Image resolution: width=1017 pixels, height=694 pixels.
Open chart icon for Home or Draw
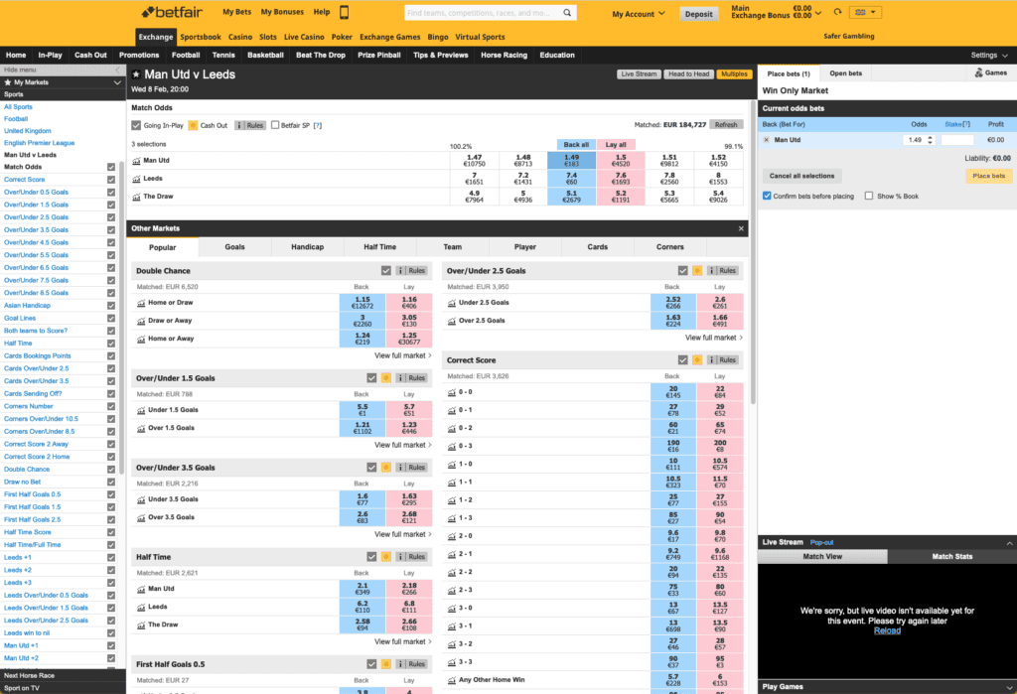coord(141,303)
